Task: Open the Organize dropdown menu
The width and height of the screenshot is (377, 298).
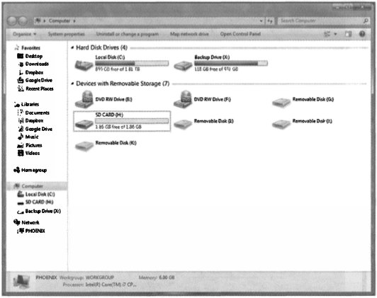Action: 24,34
